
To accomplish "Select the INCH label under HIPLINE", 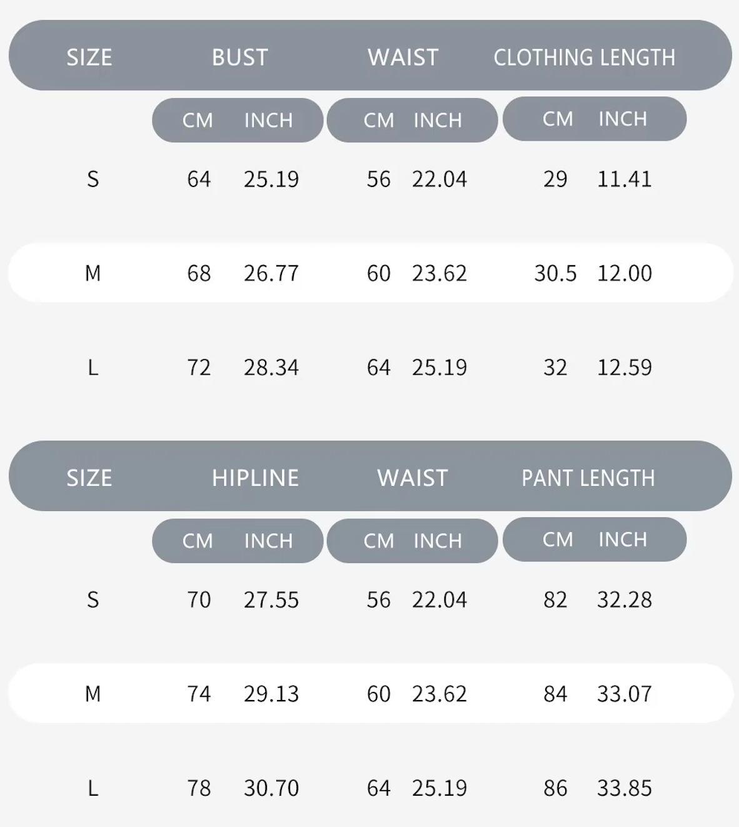I will point(268,540).
